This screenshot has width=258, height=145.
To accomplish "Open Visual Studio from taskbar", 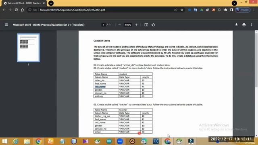I will pyautogui.click(x=85, y=141).
